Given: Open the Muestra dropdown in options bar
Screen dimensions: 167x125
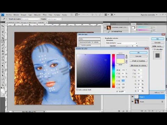Looking at the screenshot, I should 54,19.
